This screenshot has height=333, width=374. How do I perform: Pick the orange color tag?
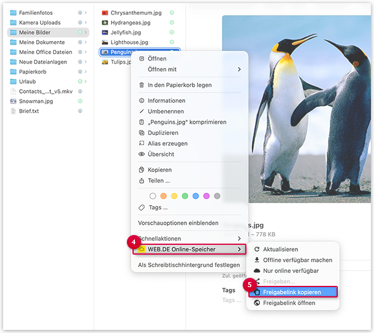click(163, 196)
